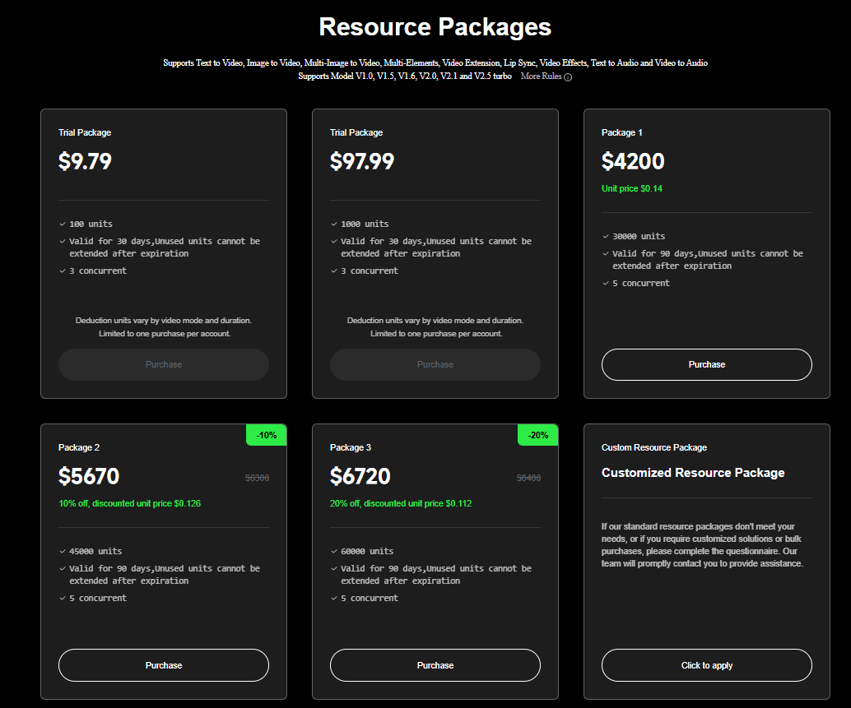Open the More Rules link
The image size is (851, 708).
tap(541, 76)
